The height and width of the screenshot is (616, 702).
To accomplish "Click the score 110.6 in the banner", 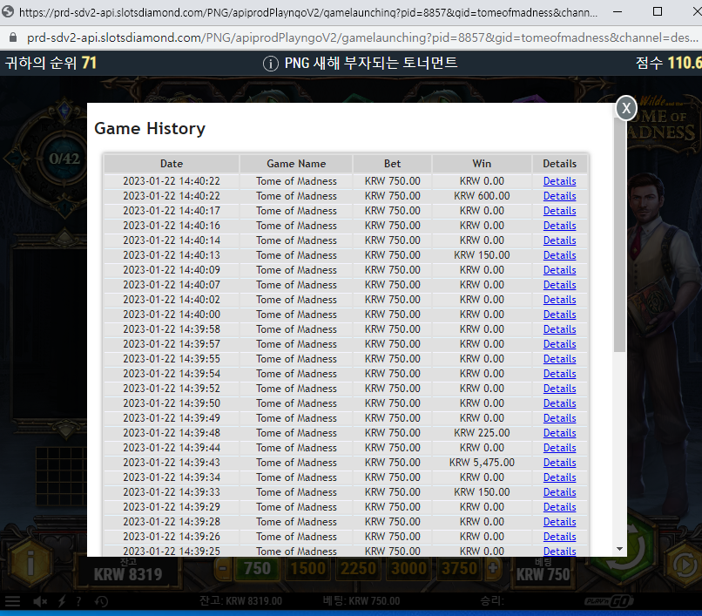I will tap(669, 63).
